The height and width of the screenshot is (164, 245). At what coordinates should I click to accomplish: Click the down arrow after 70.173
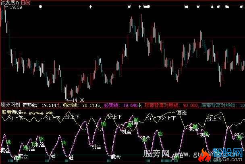click(x=99, y=105)
